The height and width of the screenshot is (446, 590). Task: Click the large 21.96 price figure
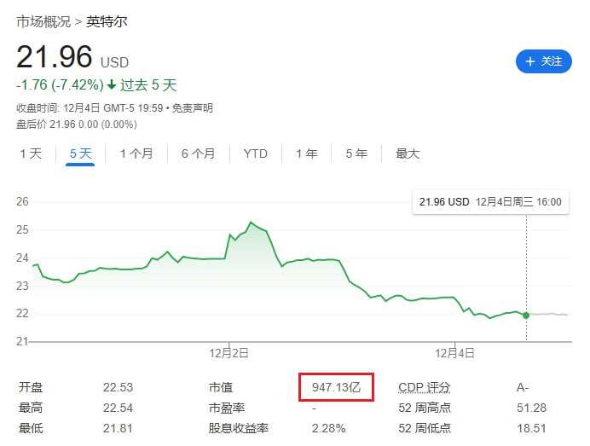click(55, 57)
